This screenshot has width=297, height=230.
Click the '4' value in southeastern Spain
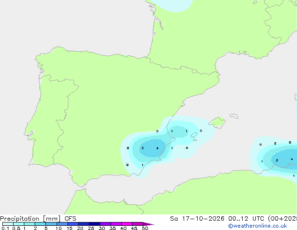tap(157, 148)
